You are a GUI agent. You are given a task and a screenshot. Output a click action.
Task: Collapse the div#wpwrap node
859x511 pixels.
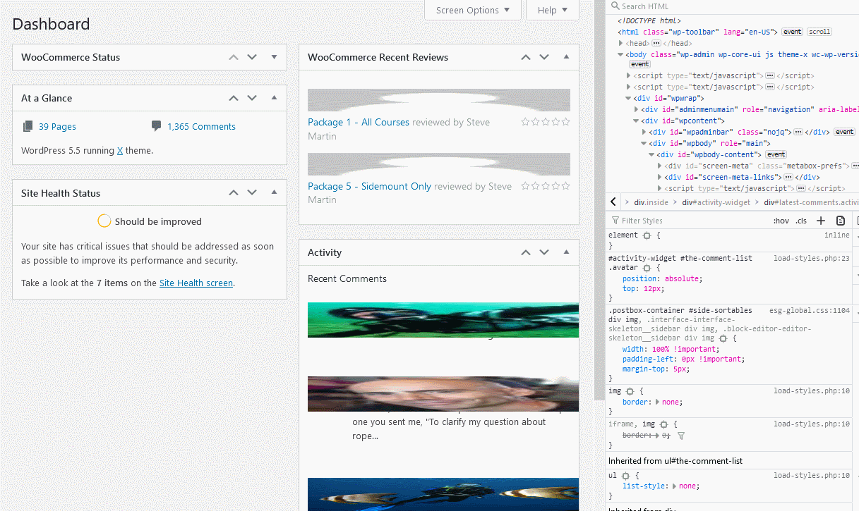pyautogui.click(x=628, y=98)
